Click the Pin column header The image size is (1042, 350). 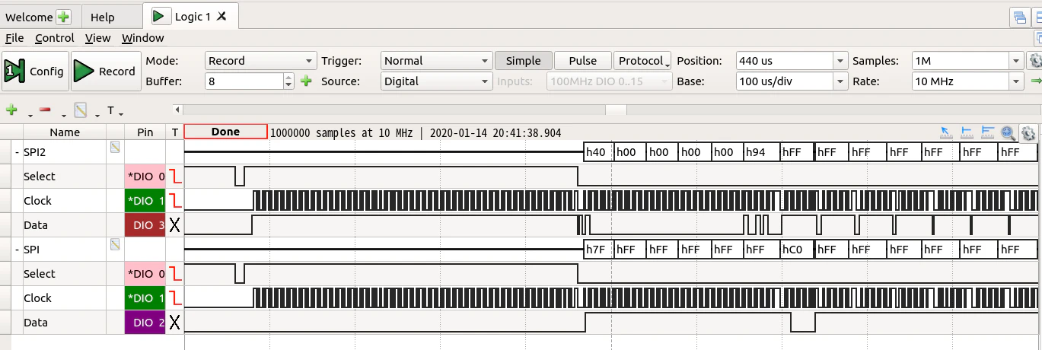point(145,132)
